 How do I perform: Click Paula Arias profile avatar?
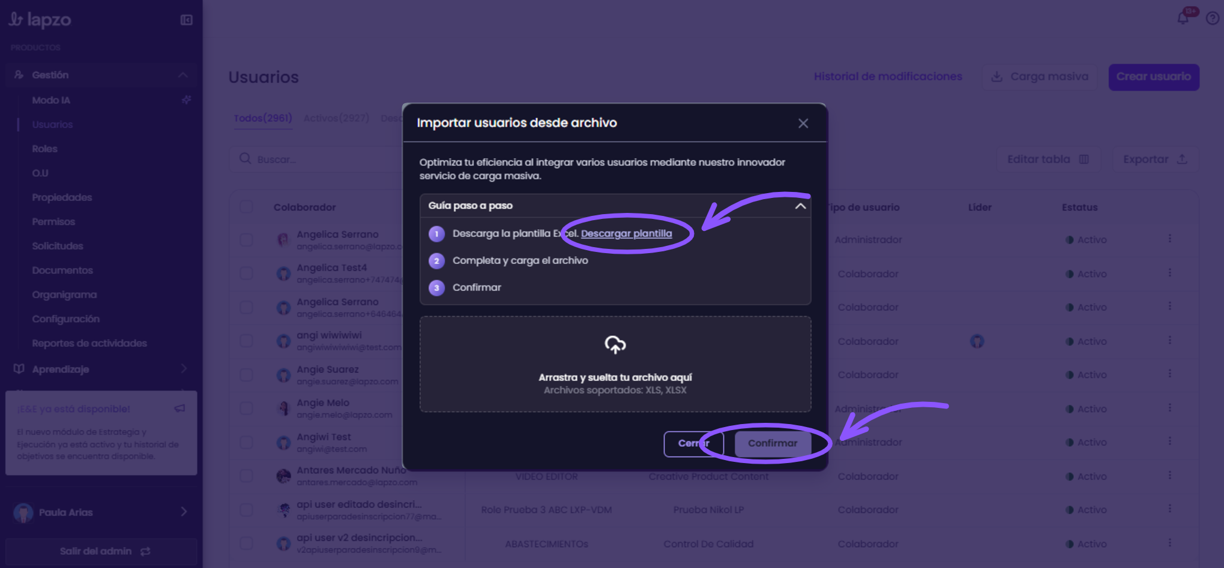[23, 512]
